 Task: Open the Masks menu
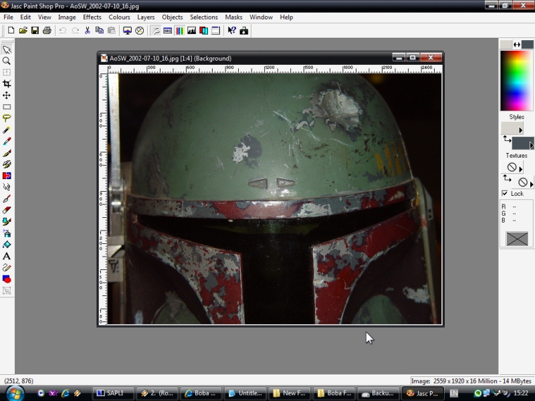(233, 17)
